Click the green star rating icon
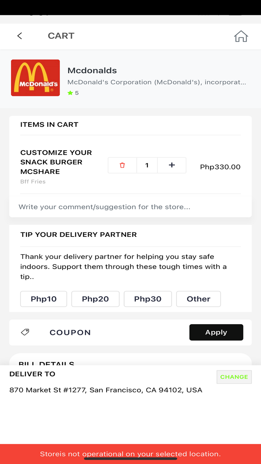Screen dimensions: 261x464 pyautogui.click(x=71, y=93)
